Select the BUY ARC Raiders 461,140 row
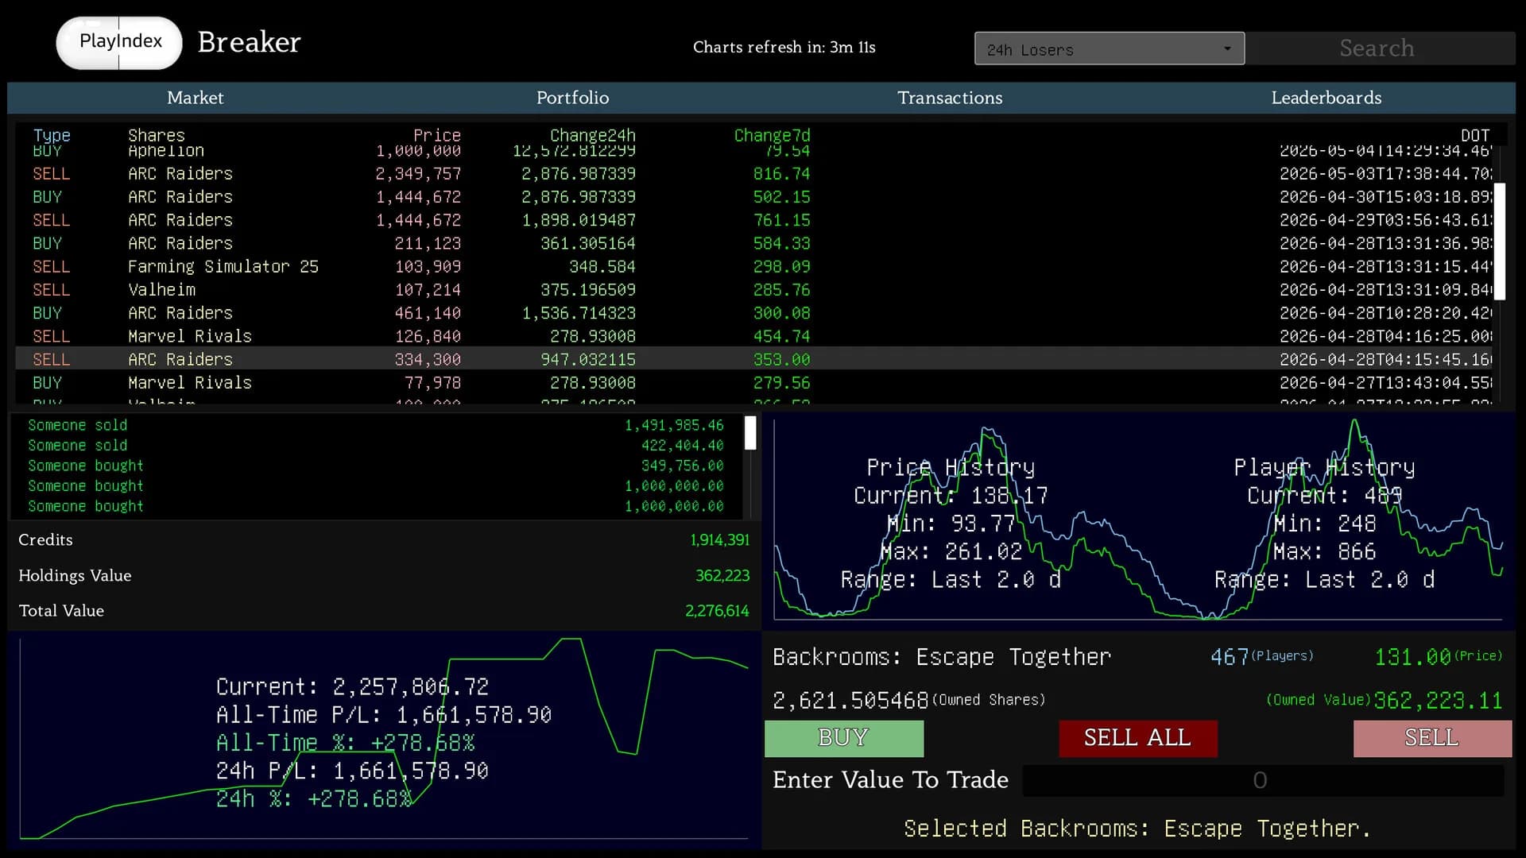This screenshot has height=858, width=1526. [x=755, y=313]
